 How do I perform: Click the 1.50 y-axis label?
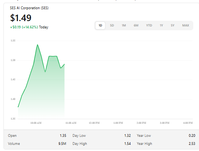coord(13,60)
